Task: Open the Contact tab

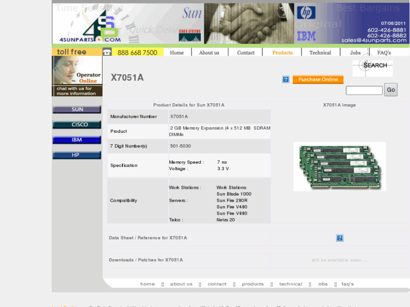Action: [x=245, y=52]
